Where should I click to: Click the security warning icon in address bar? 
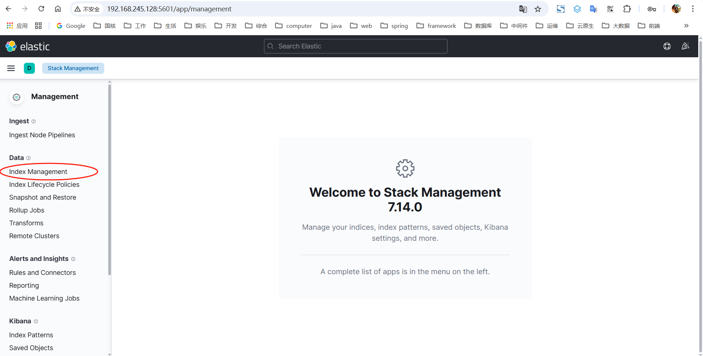point(77,9)
